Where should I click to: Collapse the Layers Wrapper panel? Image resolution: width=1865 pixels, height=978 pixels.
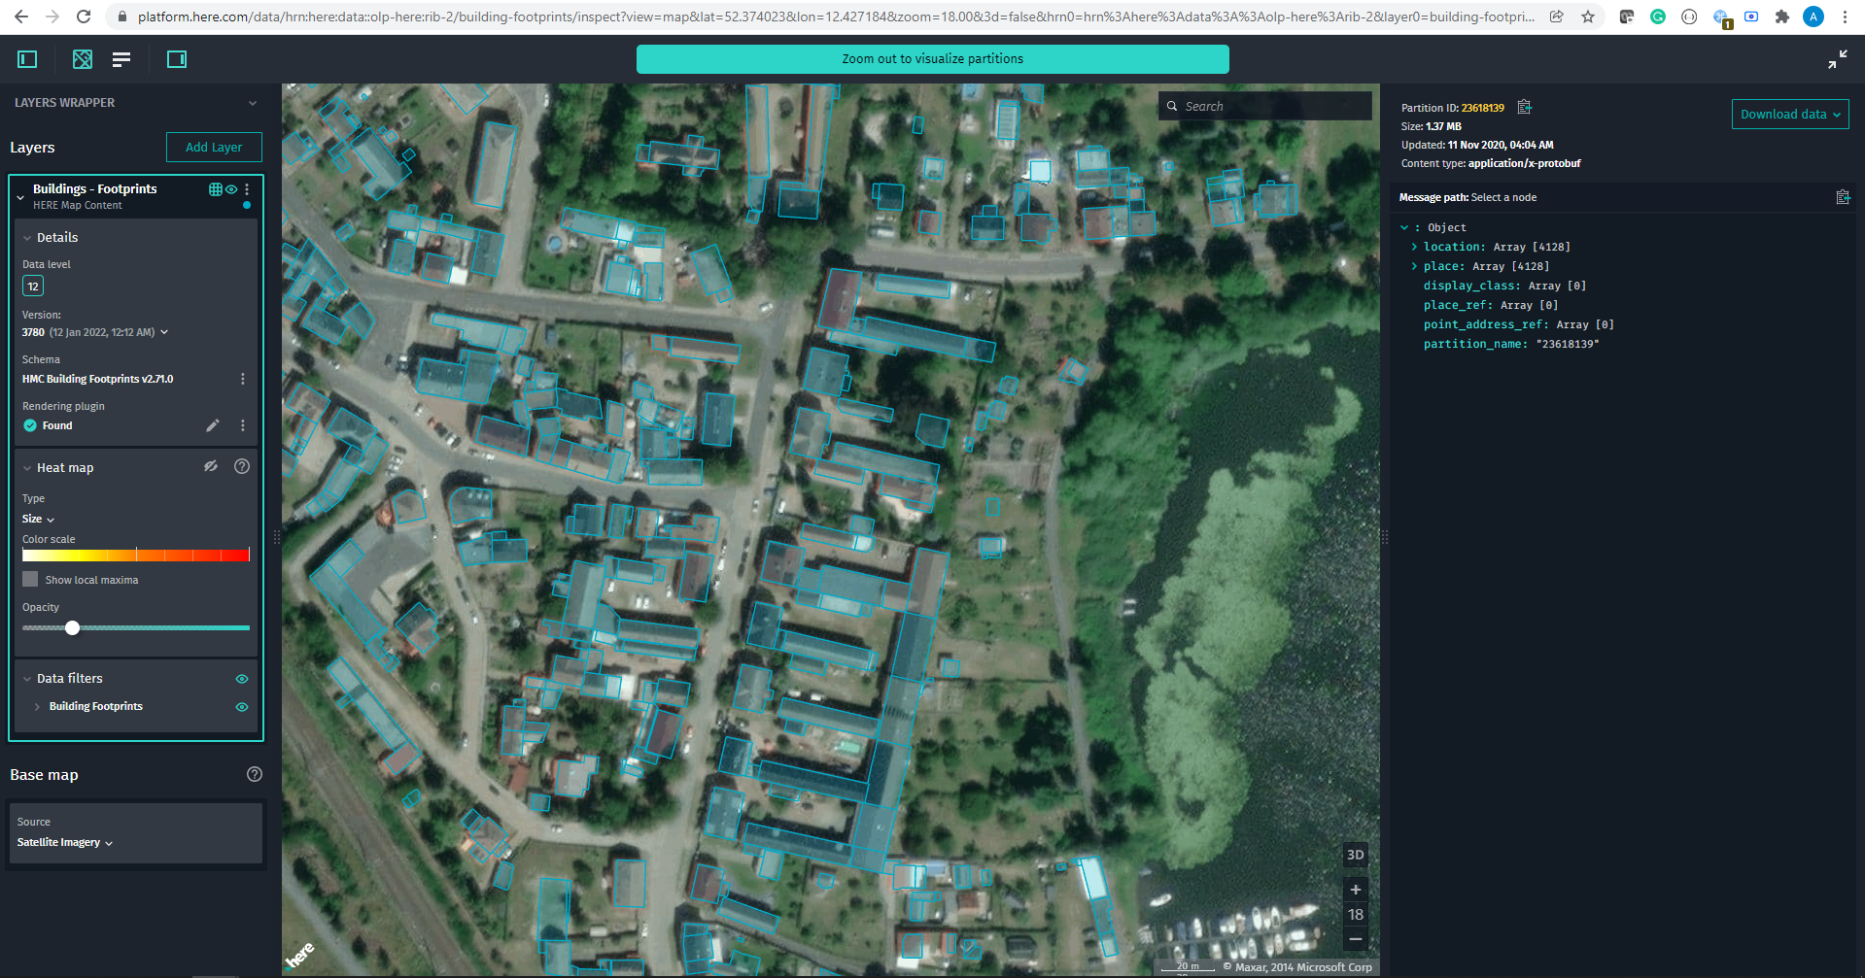[x=253, y=103]
